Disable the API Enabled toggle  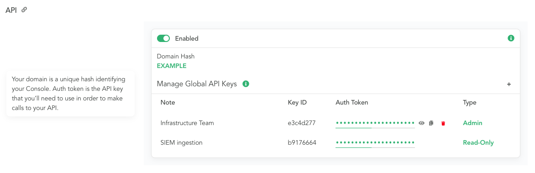163,38
